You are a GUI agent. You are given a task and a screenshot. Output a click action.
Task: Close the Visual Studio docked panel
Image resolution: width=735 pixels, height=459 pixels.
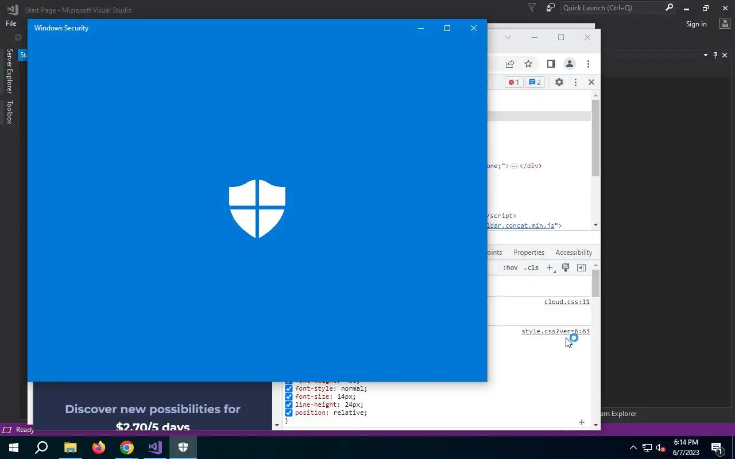pos(725,55)
